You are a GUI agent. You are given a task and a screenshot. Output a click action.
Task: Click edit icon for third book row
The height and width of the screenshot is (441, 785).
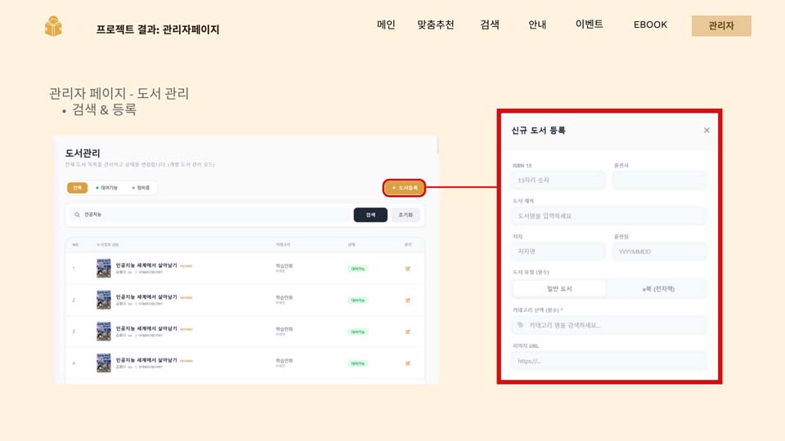tap(408, 332)
